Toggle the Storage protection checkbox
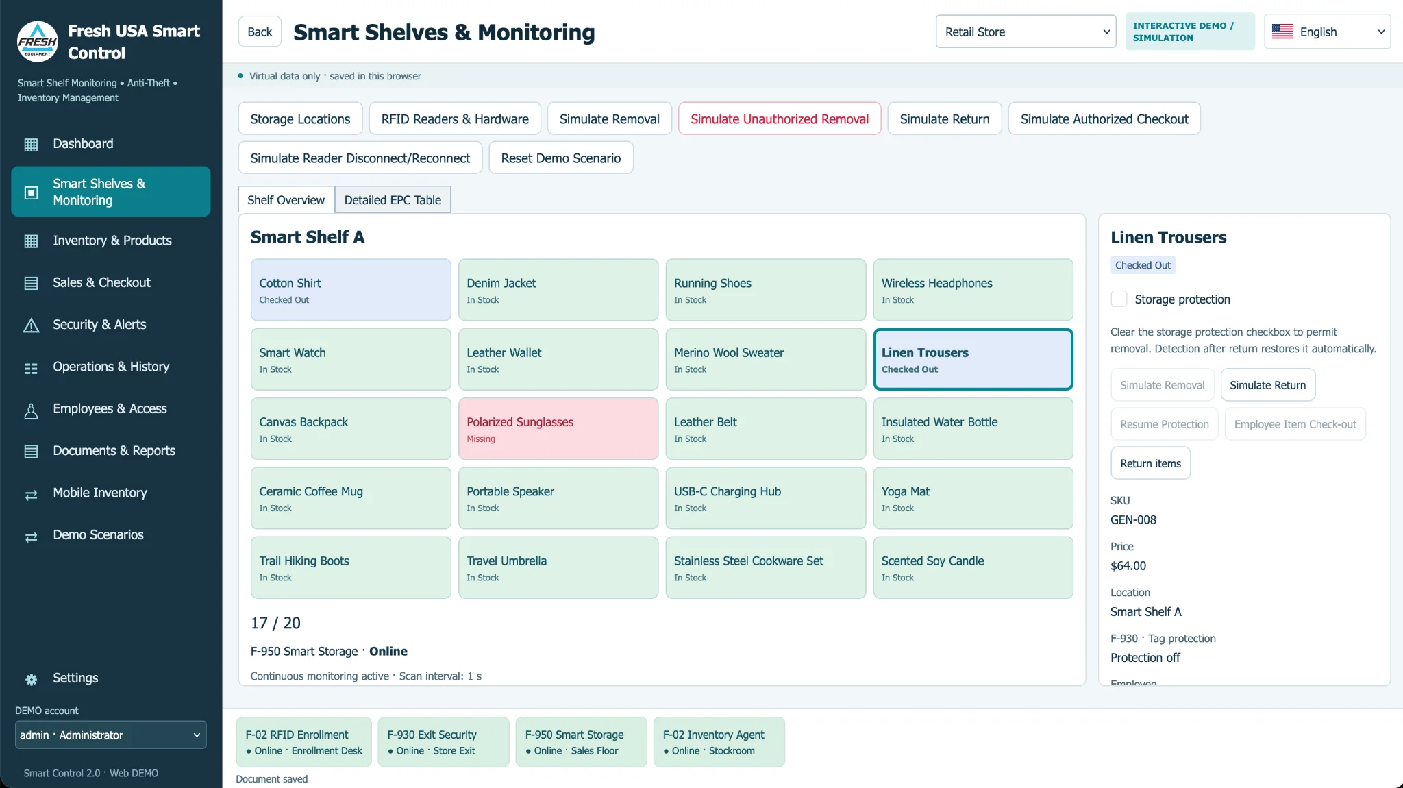The width and height of the screenshot is (1403, 788). (1119, 299)
